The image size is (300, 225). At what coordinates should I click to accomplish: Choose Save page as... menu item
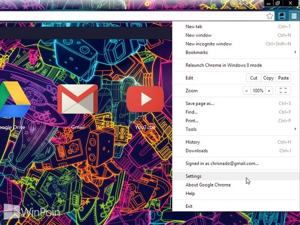(x=236, y=104)
